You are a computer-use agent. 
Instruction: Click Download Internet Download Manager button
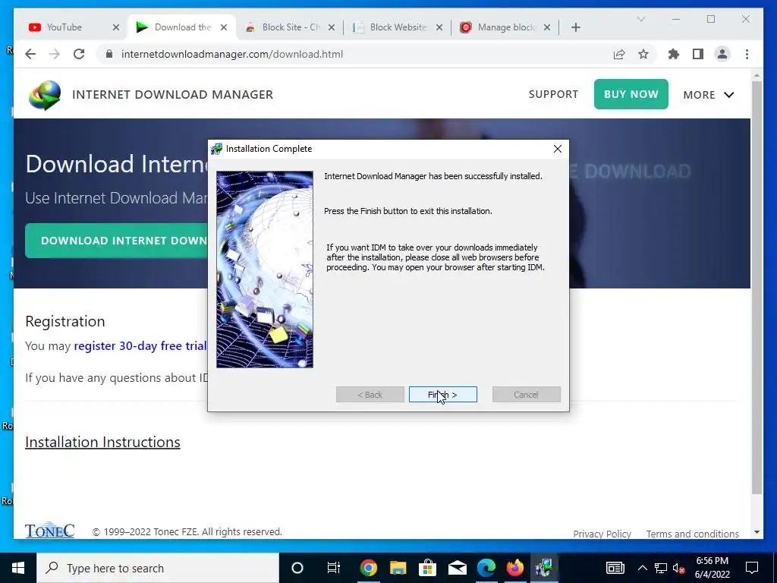tap(117, 241)
